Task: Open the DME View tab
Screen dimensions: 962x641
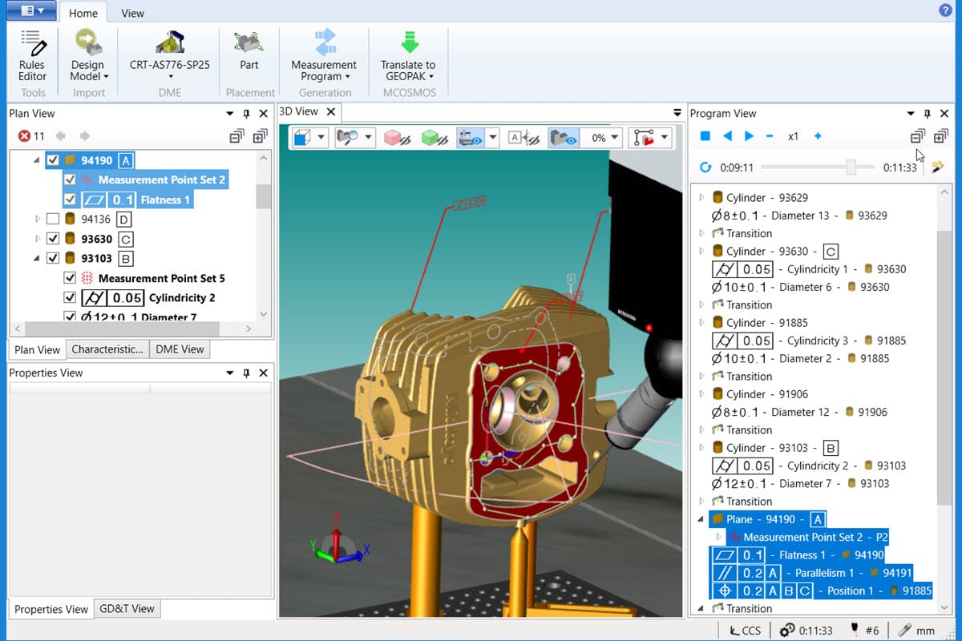Action: [180, 349]
